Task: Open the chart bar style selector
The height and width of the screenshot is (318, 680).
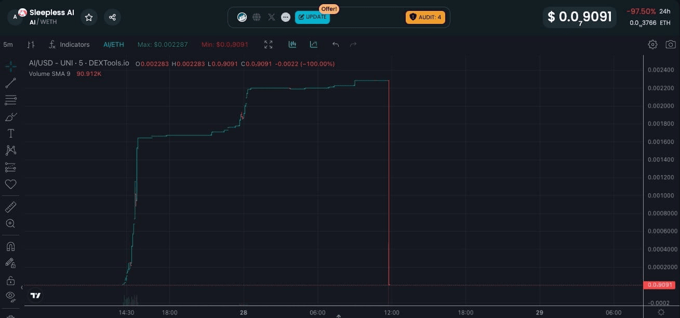Action: tap(31, 45)
